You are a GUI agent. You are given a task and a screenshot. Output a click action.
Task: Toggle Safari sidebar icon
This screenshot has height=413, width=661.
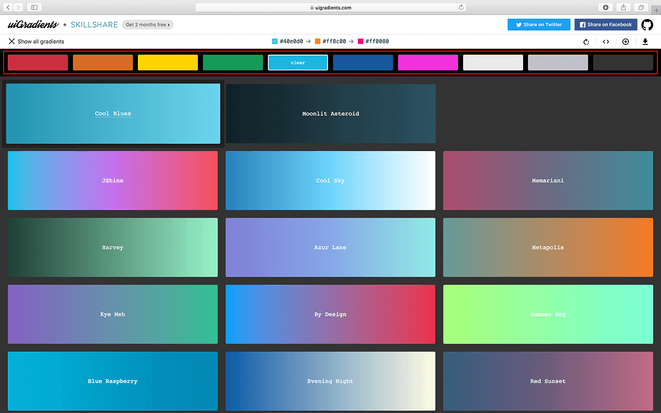tap(34, 7)
